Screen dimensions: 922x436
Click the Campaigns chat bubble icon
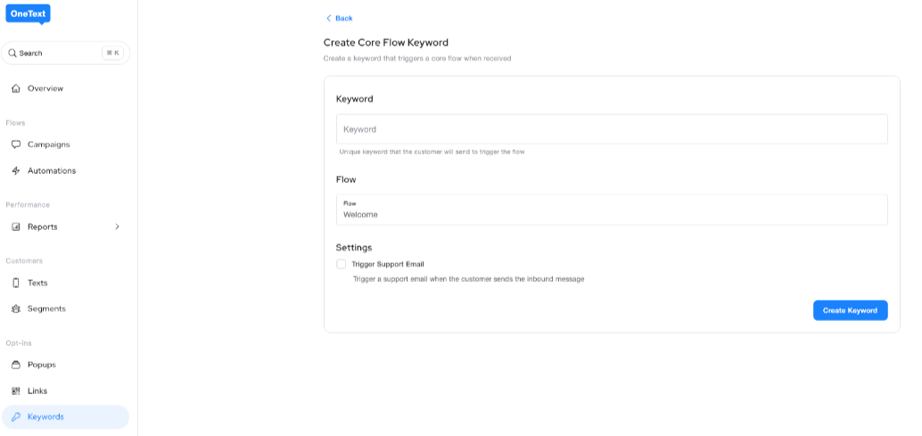tap(16, 144)
